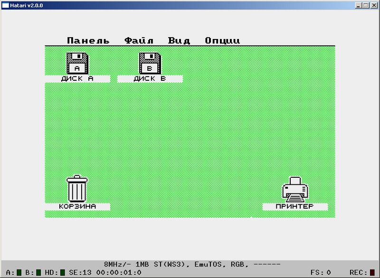This screenshot has width=380, height=278.
Task: Minimize the Hatari window
Action: coord(358,5)
